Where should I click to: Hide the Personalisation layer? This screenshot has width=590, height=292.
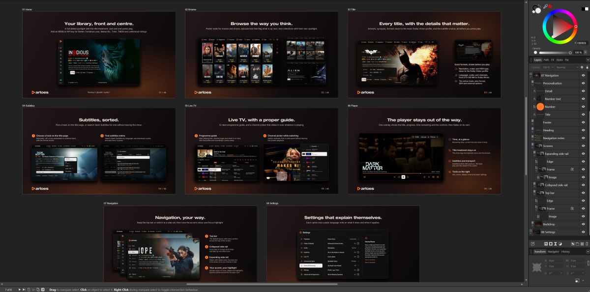[583, 83]
